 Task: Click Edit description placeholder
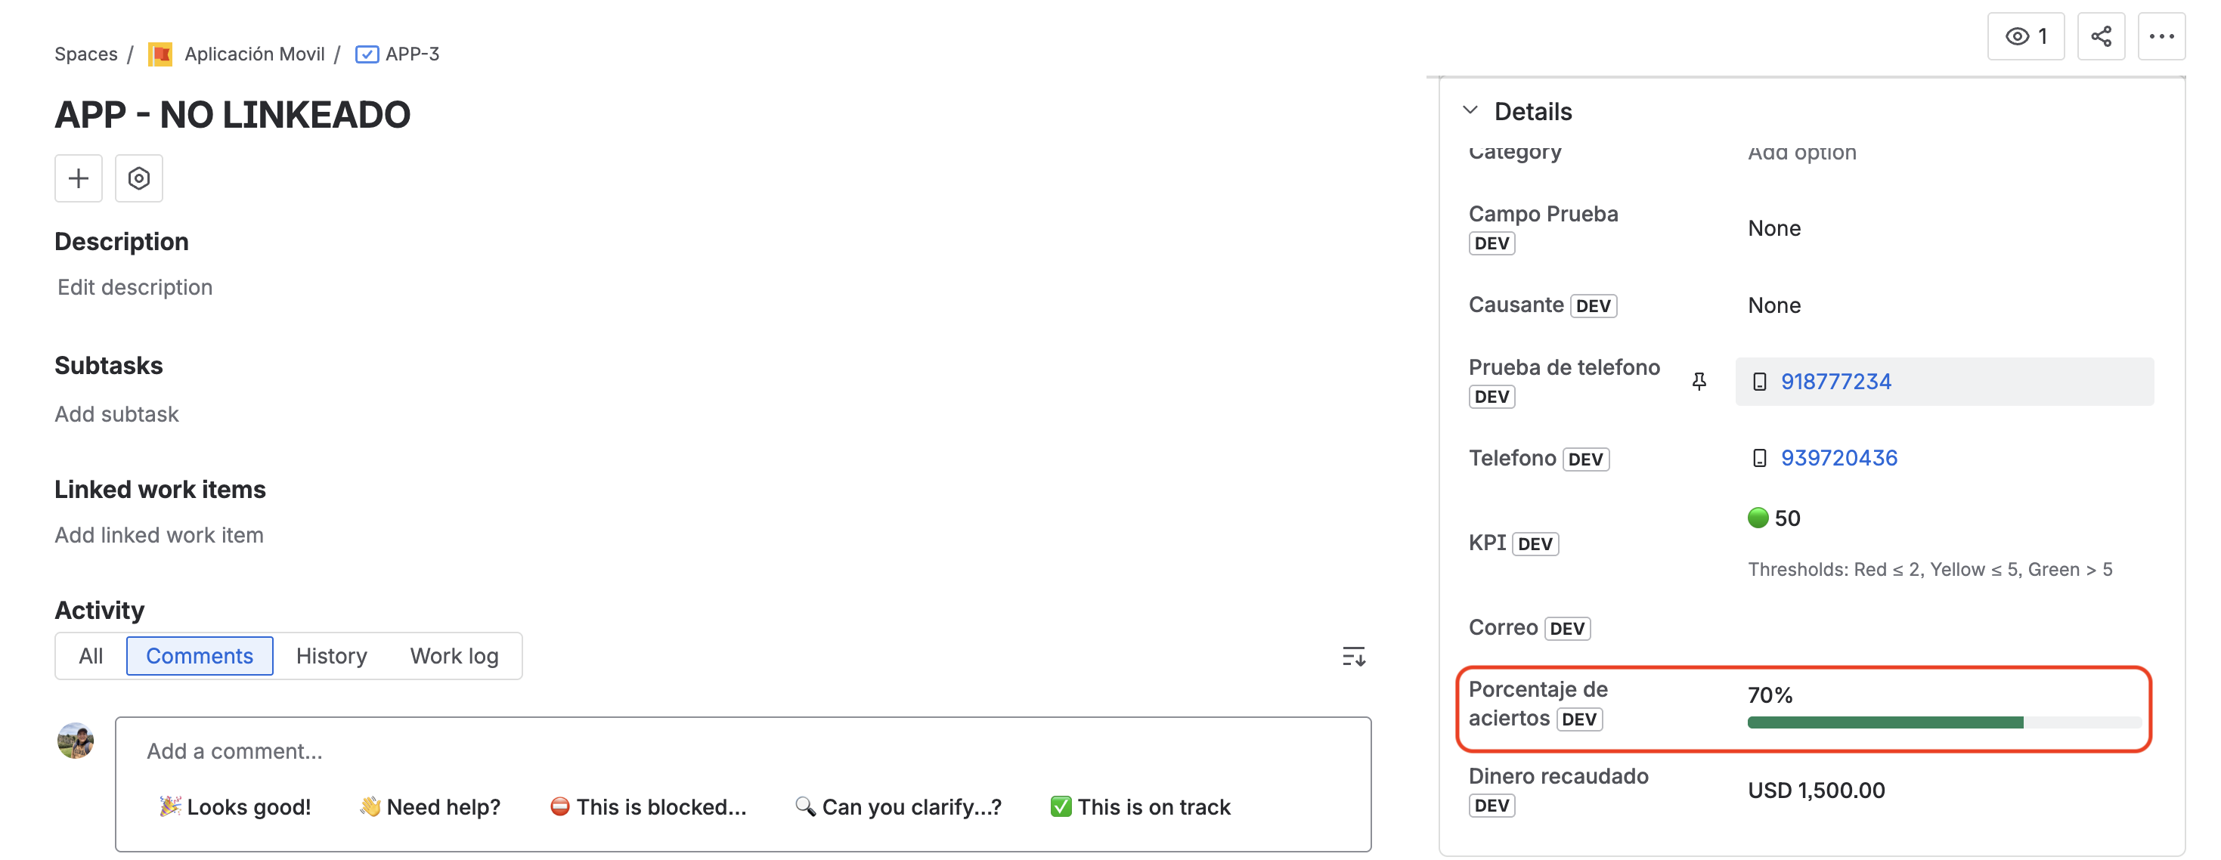[x=135, y=287]
